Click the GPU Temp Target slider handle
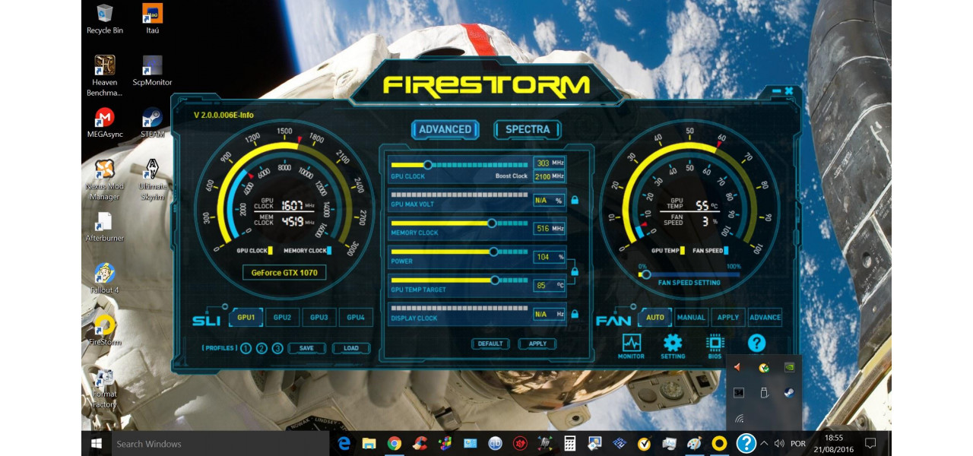 [495, 280]
